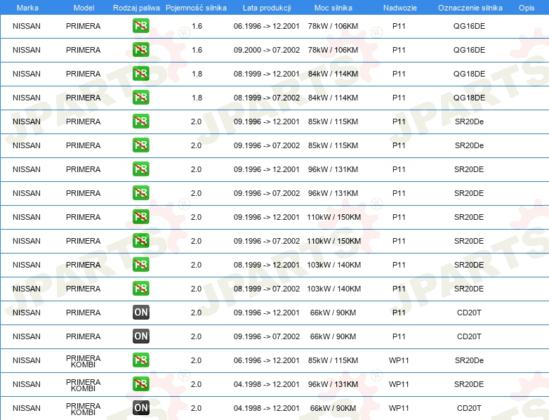549x420 pixels.
Task: Select the PB icon in the 1.8 row ending 12.2001
Action: click(140, 74)
